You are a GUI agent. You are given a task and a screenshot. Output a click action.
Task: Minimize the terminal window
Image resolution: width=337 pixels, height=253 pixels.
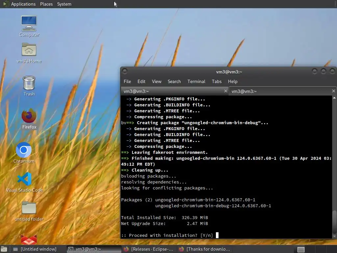315,71
